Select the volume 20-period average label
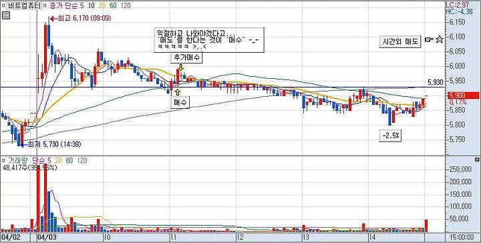This screenshot has width=481, height=243. pyautogui.click(x=59, y=160)
